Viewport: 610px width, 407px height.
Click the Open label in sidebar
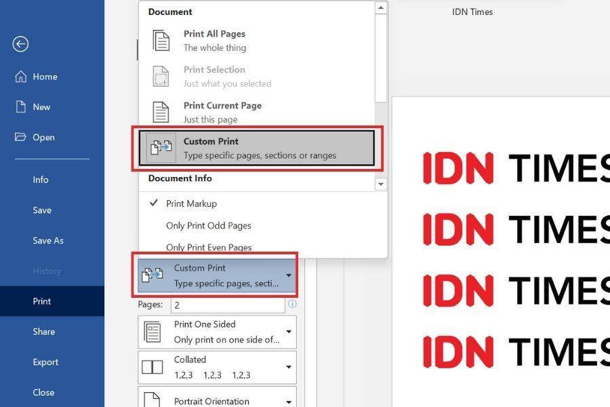43,138
